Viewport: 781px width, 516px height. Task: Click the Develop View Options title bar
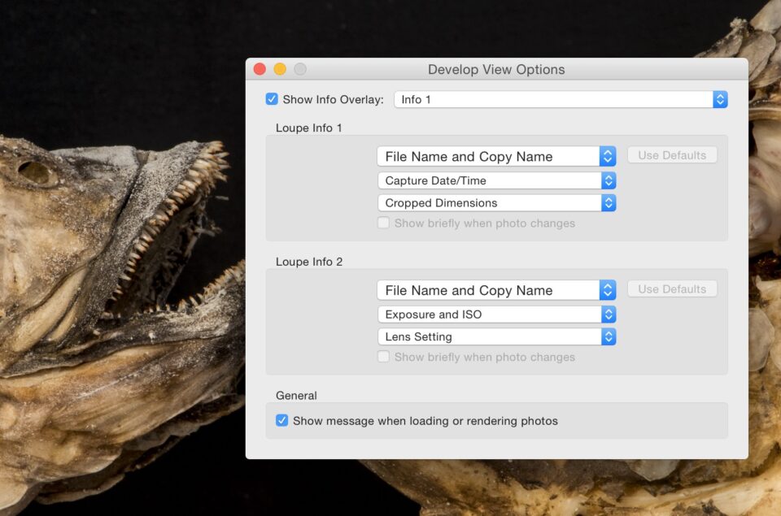[496, 70]
